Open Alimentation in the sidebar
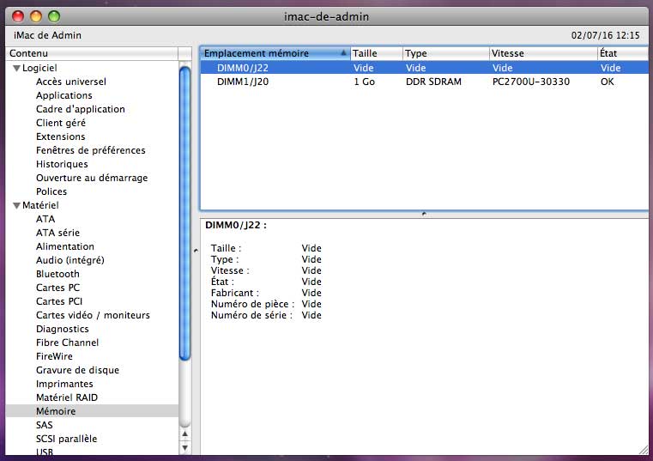653x461 pixels. [x=65, y=246]
